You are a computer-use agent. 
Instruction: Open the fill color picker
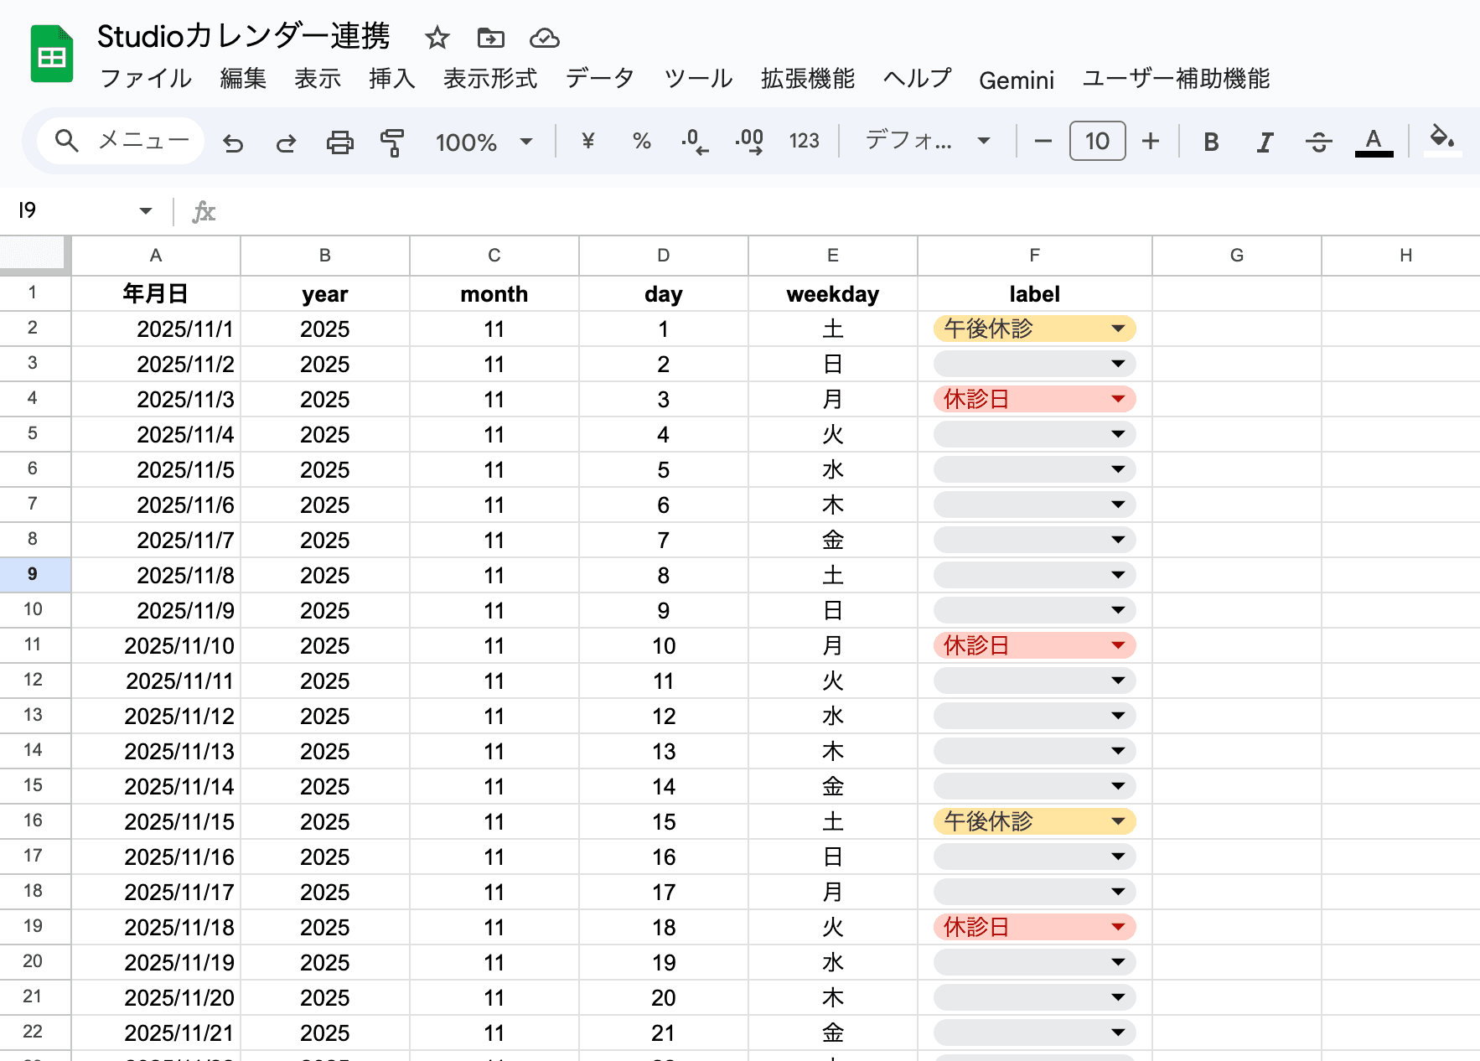point(1441,140)
